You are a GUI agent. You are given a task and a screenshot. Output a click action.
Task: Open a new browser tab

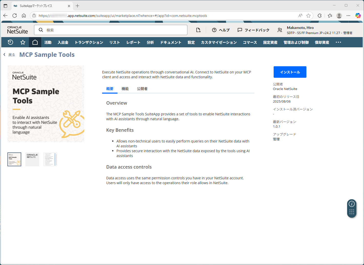coord(78,6)
